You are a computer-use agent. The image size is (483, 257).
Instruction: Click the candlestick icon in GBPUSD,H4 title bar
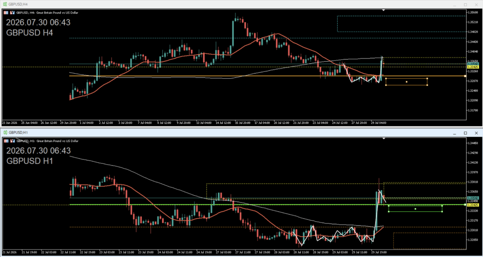pyautogui.click(x=5, y=4)
